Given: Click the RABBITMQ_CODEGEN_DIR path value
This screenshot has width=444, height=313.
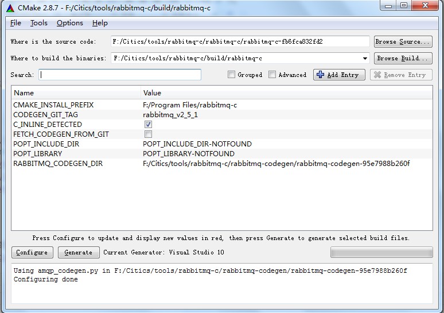Looking at the screenshot, I should tap(276, 163).
